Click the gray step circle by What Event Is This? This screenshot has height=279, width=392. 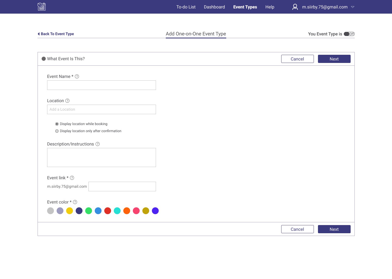pyautogui.click(x=44, y=59)
